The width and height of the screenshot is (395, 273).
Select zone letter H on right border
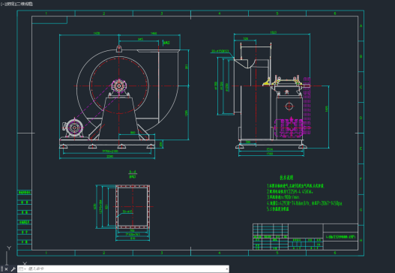click(361, 241)
